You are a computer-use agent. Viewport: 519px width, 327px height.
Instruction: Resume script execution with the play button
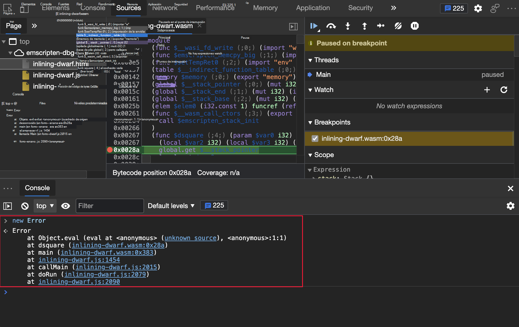[x=314, y=26]
